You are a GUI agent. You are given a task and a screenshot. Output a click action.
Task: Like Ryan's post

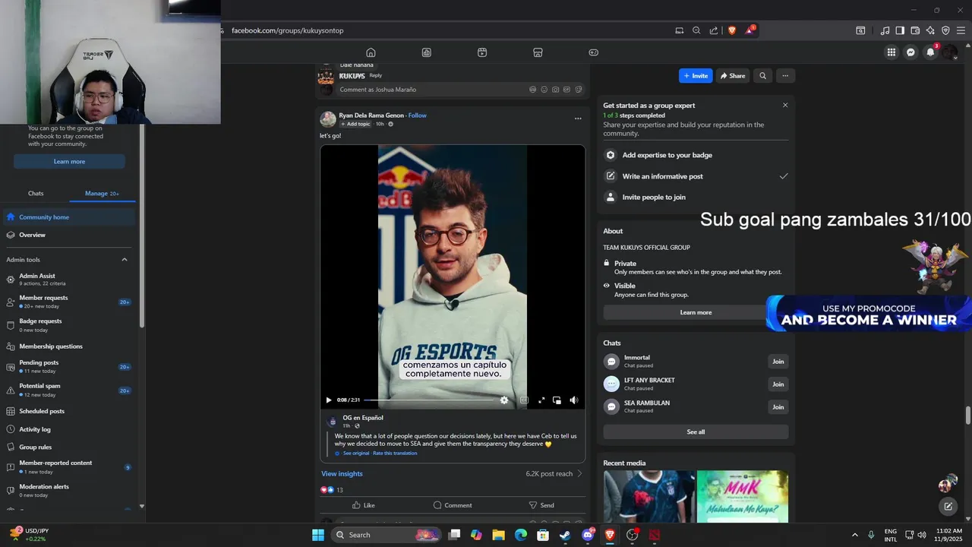pos(363,505)
